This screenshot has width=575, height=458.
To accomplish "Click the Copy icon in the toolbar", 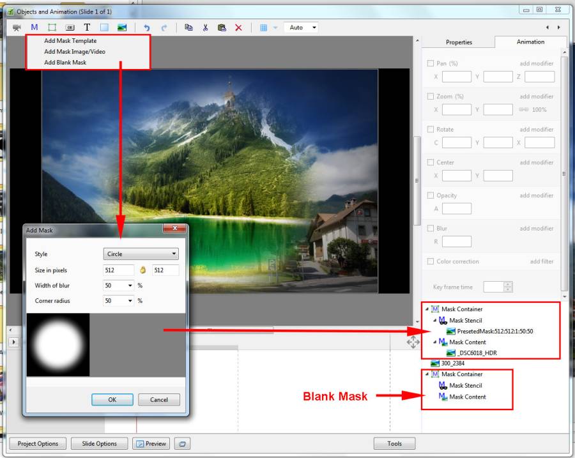I will (x=188, y=27).
